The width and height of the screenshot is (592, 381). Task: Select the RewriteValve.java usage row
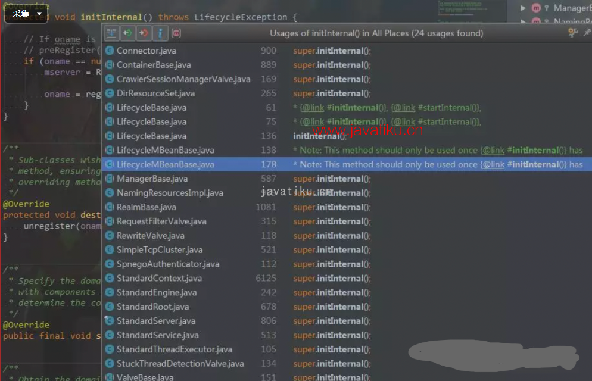click(347, 235)
